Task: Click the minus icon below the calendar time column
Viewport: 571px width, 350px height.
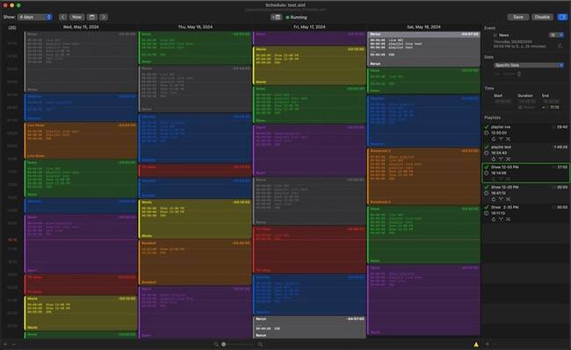Action: tap(14, 344)
